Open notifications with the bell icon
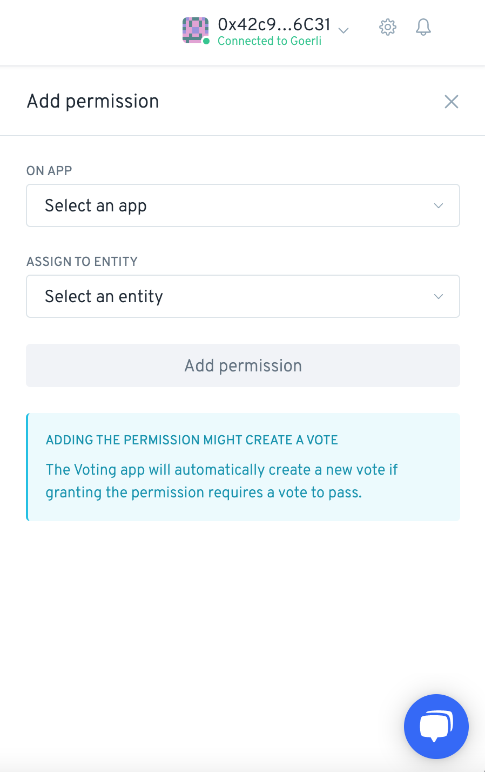The height and width of the screenshot is (772, 485). coord(423,27)
